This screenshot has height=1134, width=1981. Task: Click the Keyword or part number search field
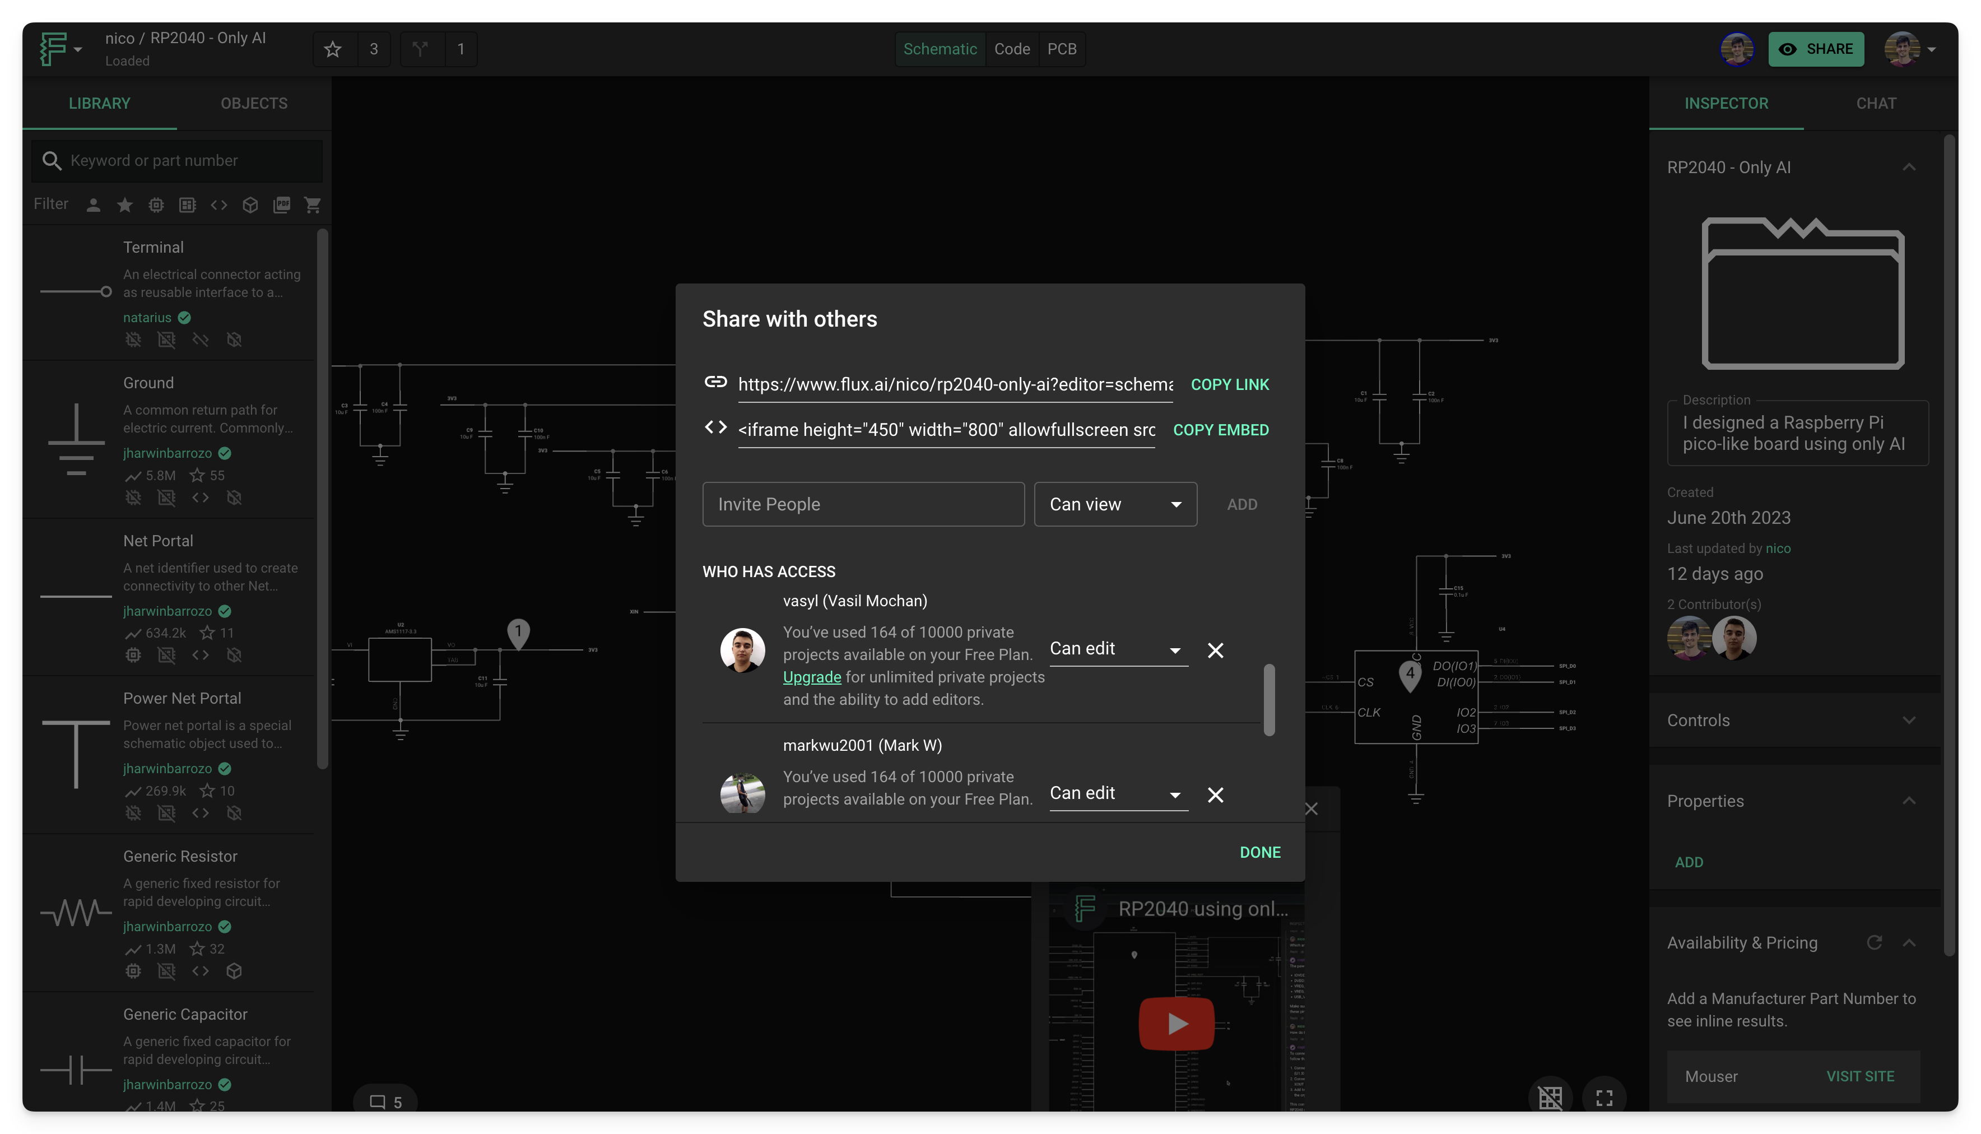(177, 160)
